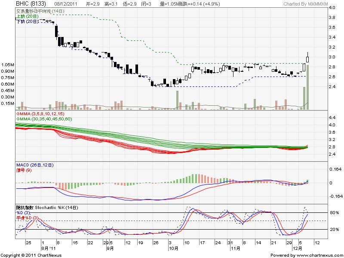Click the BHIC (8133) stock title

point(31,4)
